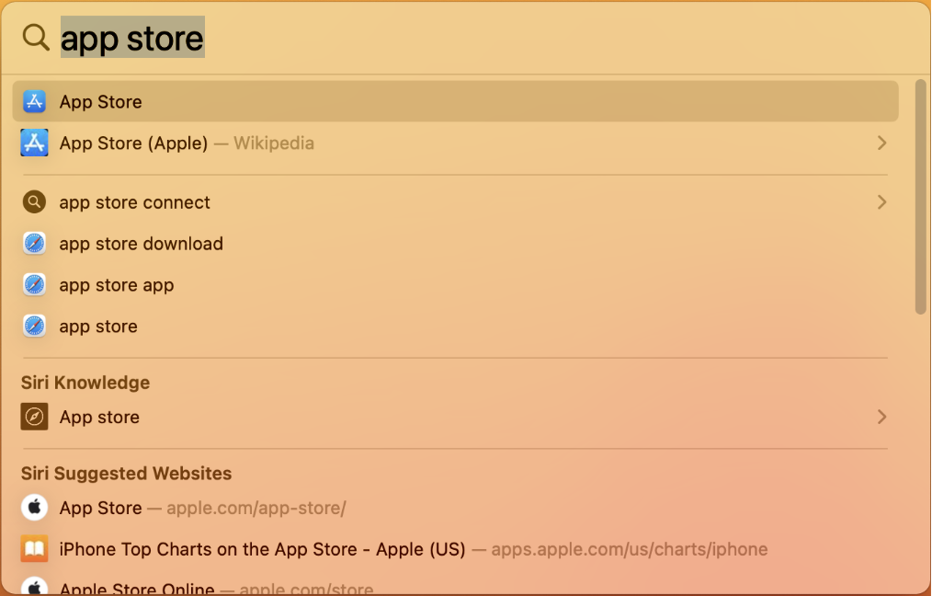Expand the App Store (Apple) Wikipedia chevron

coord(881,143)
